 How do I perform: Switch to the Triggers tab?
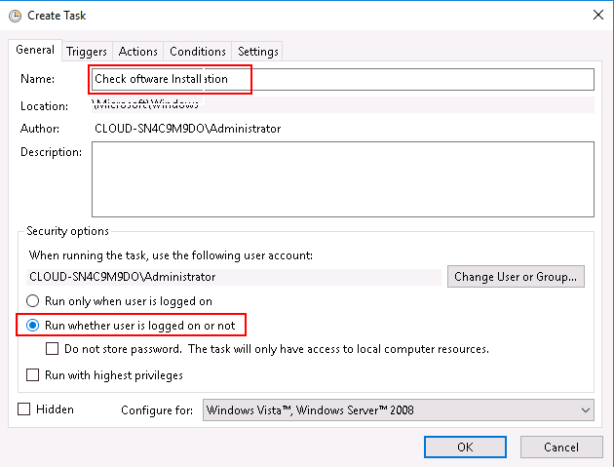click(87, 52)
